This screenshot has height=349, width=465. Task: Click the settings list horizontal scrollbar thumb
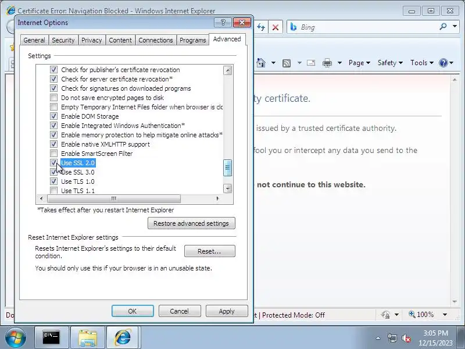pos(114,198)
